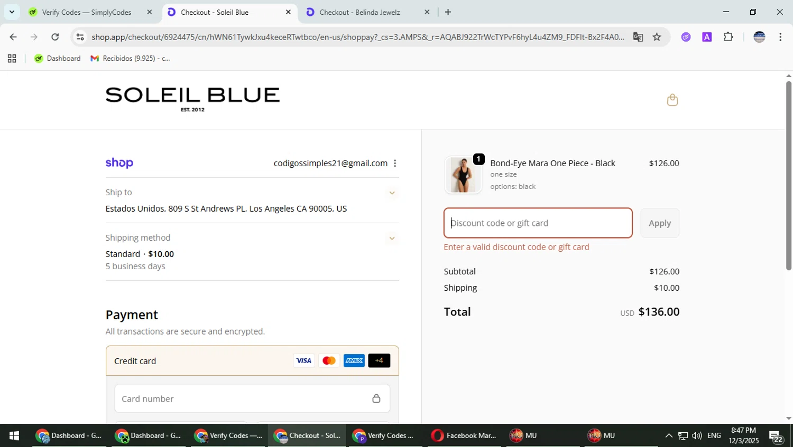The width and height of the screenshot is (793, 447).
Task: Close the Verify Codes tab
Action: [x=150, y=12]
